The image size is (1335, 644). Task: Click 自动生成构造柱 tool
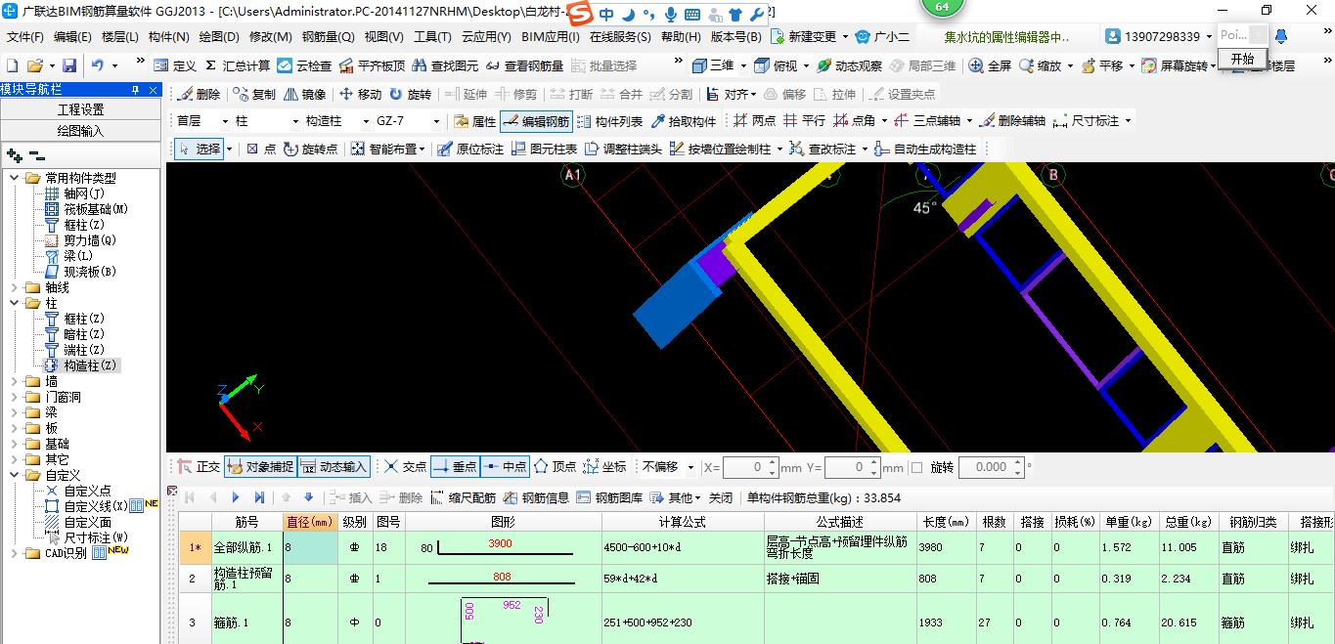coord(925,149)
